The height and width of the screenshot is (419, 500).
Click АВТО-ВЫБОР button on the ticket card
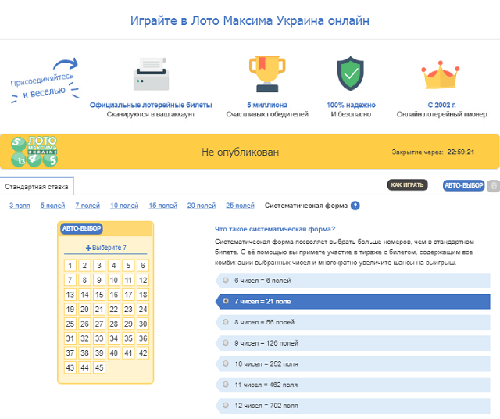pos(81,228)
